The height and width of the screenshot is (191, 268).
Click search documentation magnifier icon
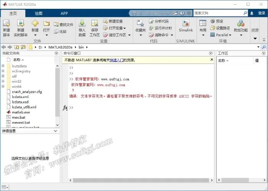pos(245,13)
